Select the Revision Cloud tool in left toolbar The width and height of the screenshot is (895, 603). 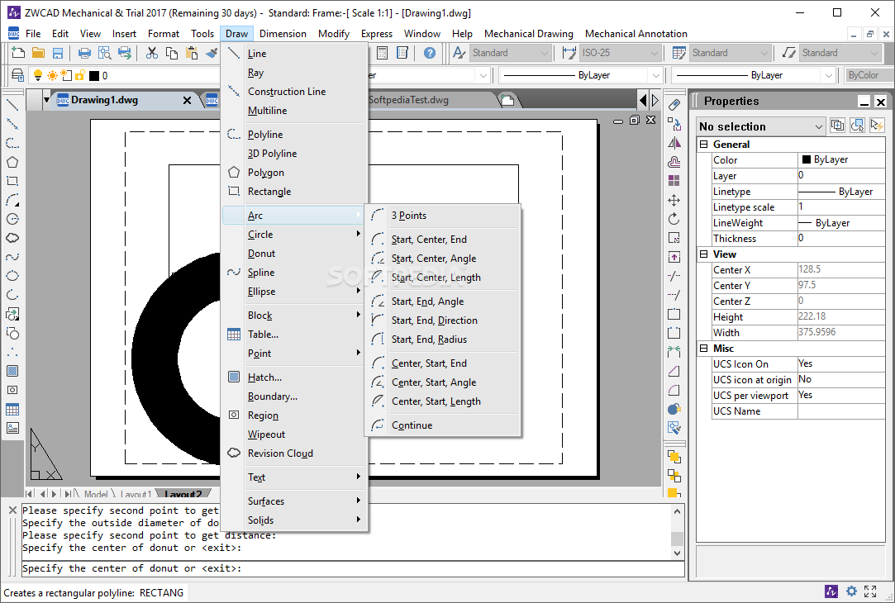pyautogui.click(x=12, y=238)
